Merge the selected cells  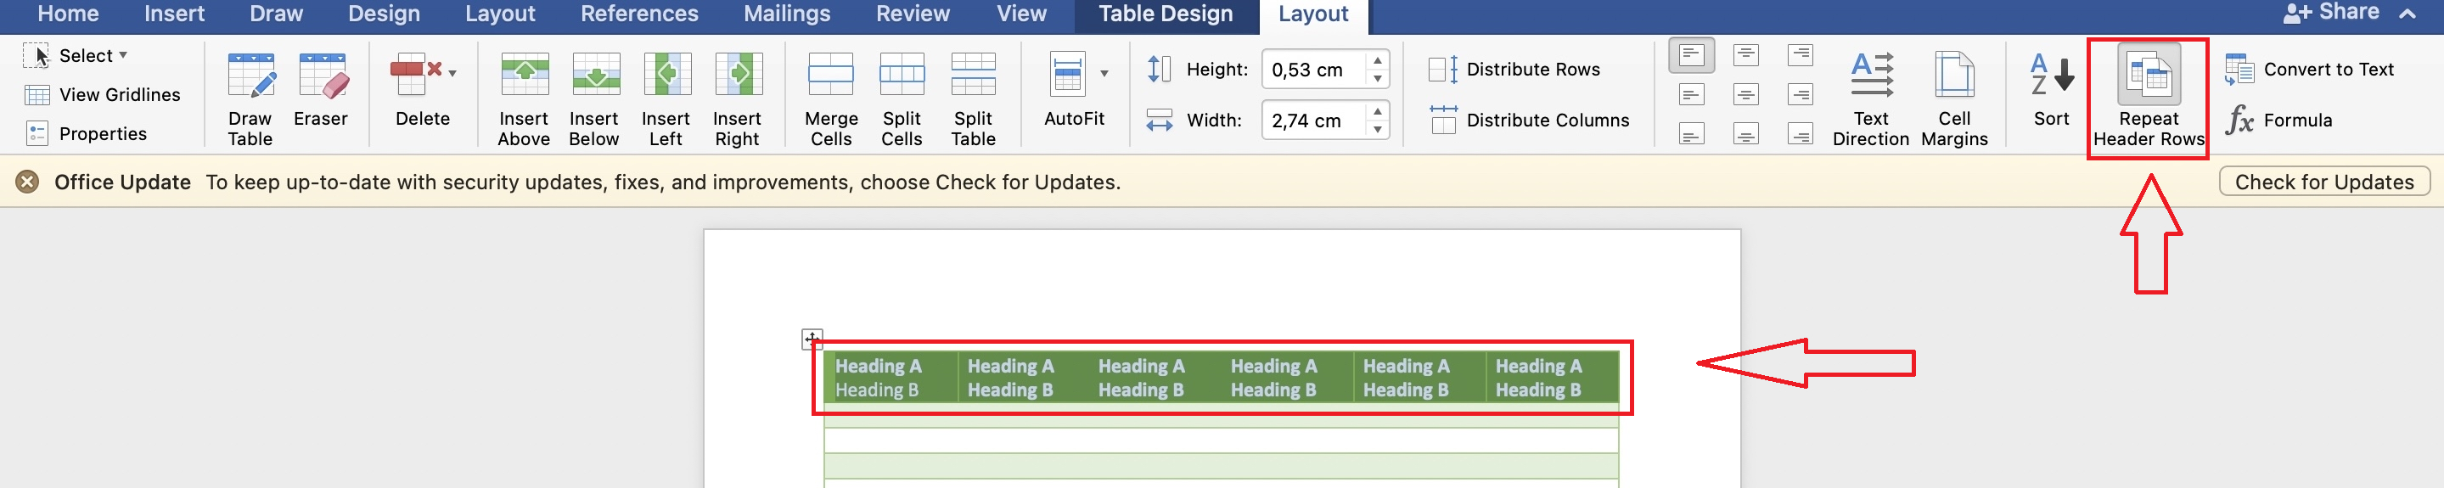tap(831, 98)
